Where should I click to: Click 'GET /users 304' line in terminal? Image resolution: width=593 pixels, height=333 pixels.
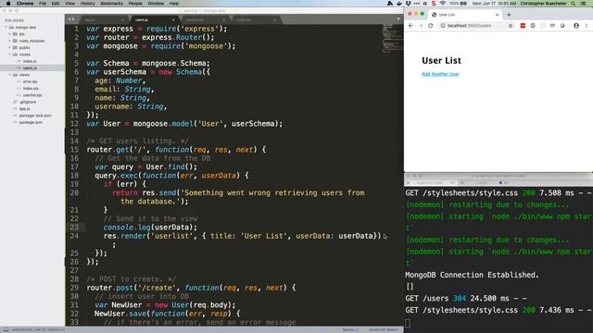tap(465, 298)
